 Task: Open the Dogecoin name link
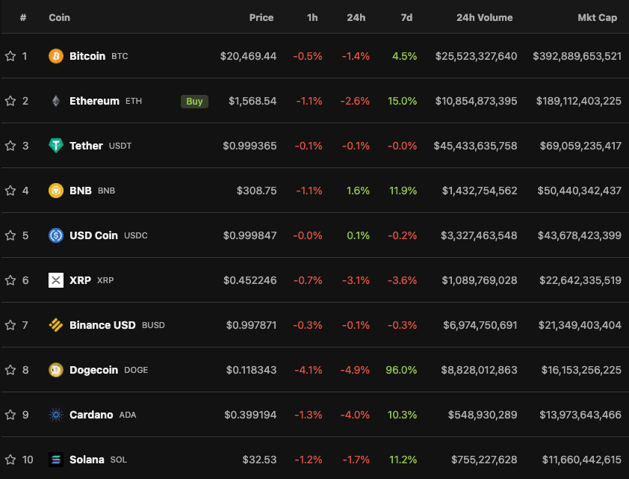click(x=94, y=370)
